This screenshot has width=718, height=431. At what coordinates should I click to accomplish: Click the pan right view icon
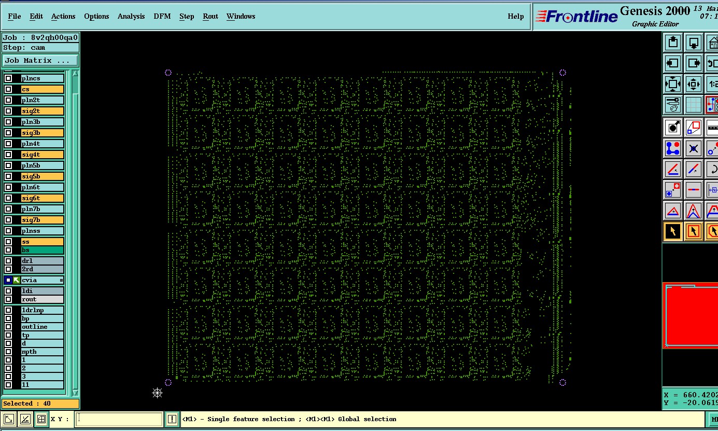[x=694, y=63]
